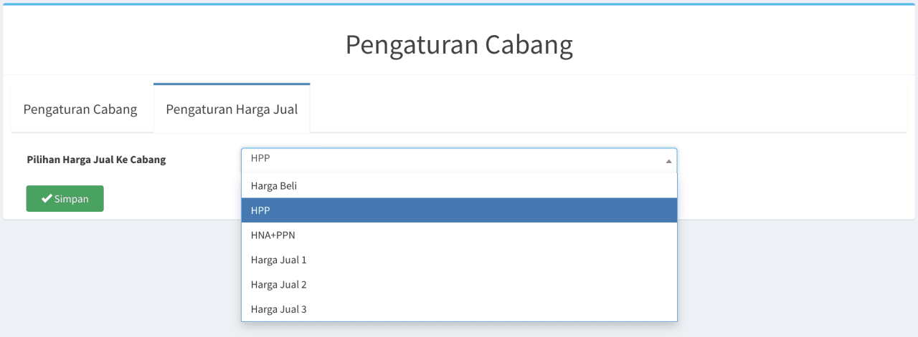Select Harga Beli from the list
The height and width of the screenshot is (337, 918).
(x=459, y=185)
